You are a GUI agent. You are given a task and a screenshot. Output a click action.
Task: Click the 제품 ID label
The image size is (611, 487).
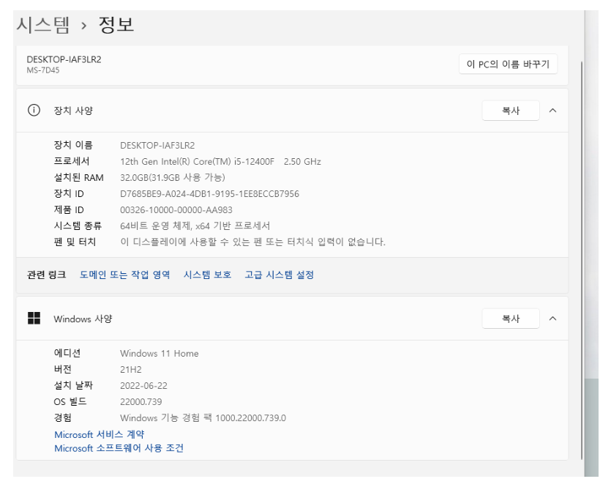(69, 209)
